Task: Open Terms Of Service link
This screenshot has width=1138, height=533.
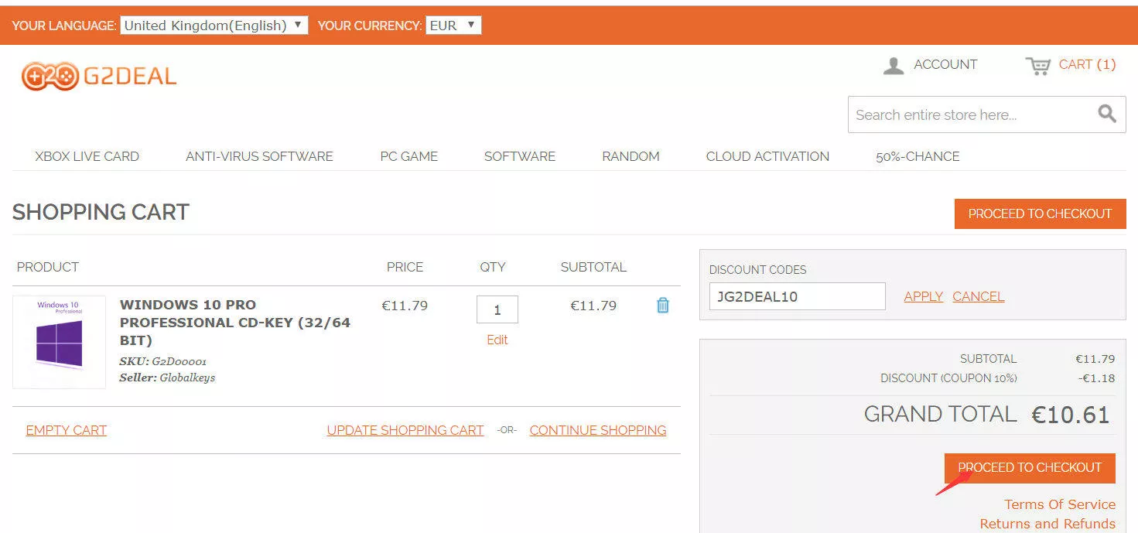Action: click(1060, 504)
